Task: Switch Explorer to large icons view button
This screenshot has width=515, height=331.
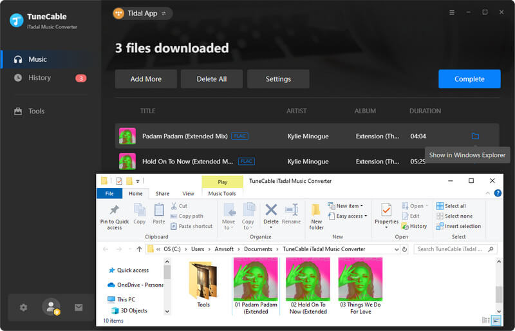Action: (496, 320)
